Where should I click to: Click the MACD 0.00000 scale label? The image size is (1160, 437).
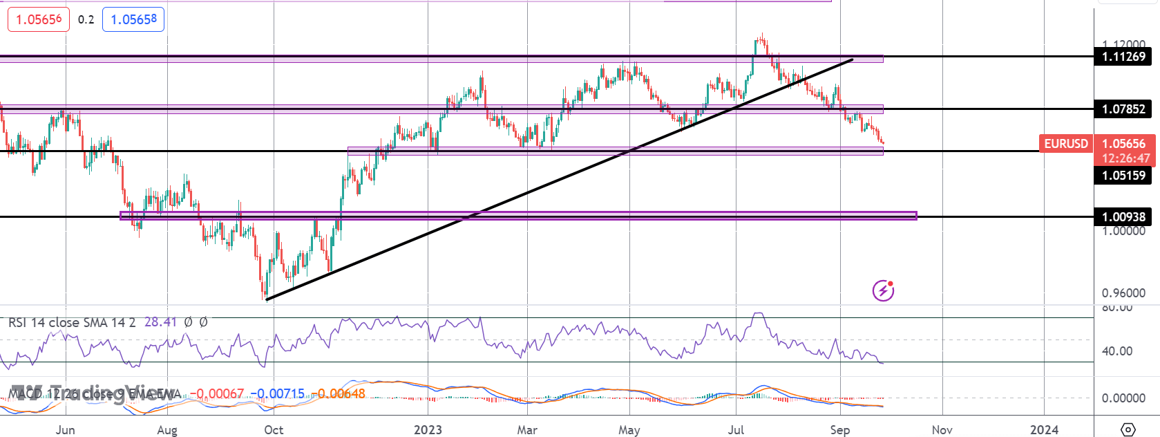click(1123, 398)
